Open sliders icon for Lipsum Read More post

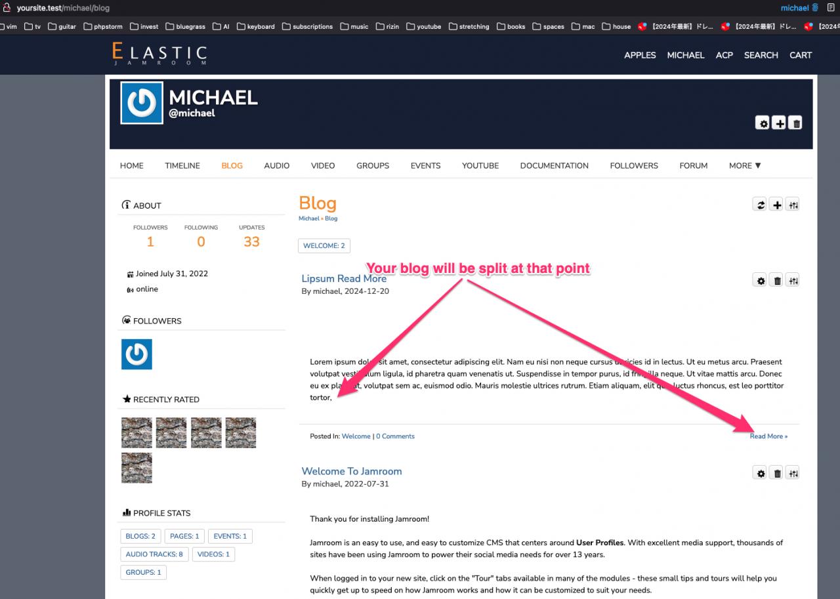tap(793, 281)
